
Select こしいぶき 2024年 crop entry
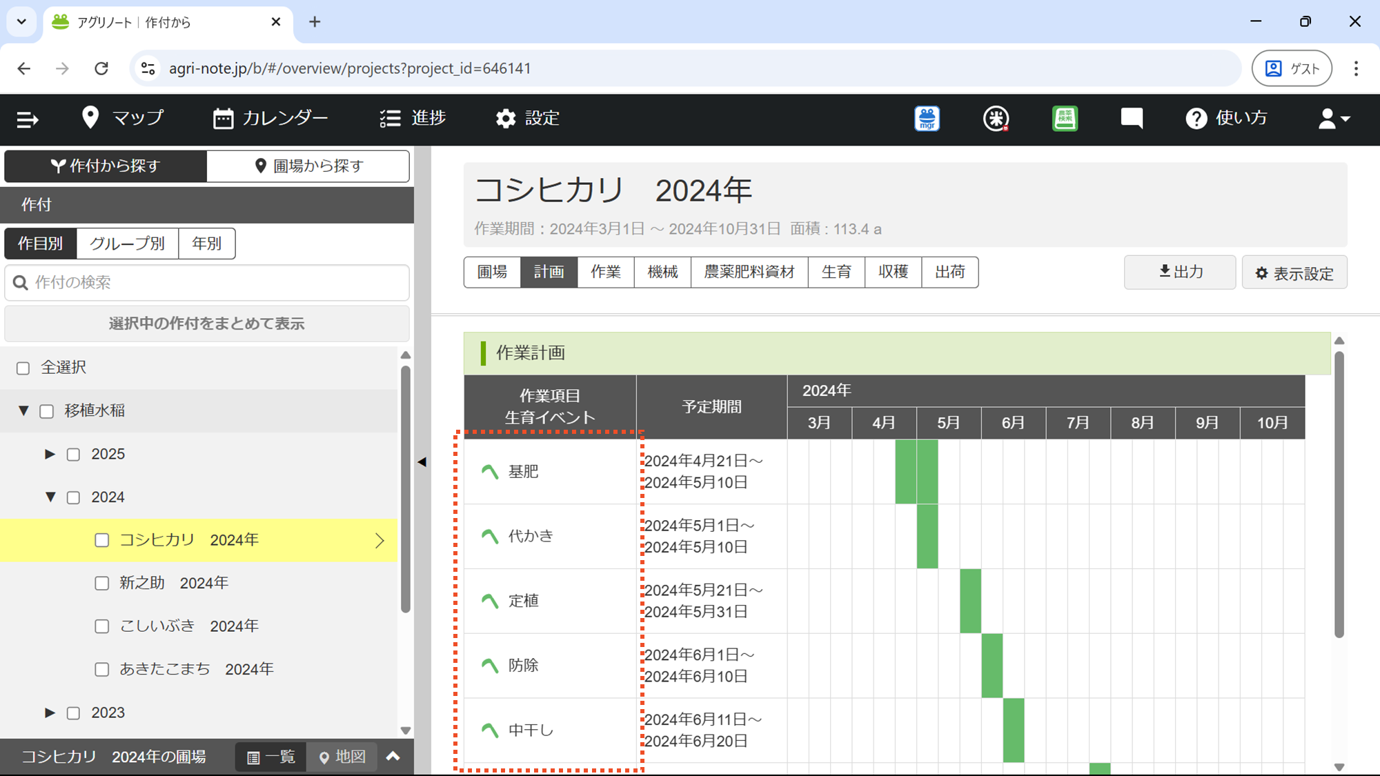coord(189,626)
